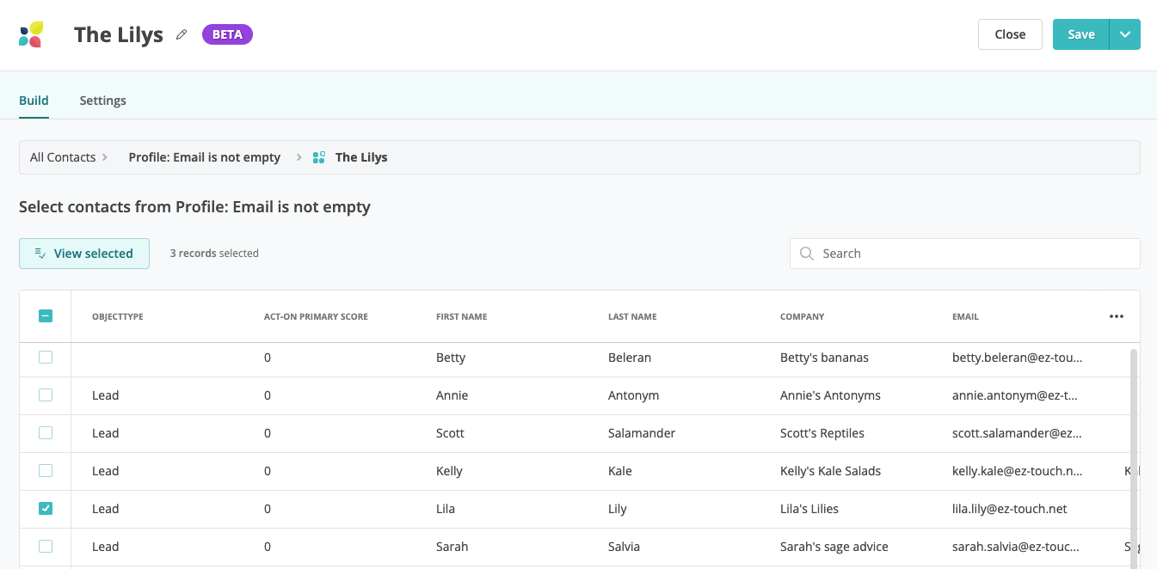1157x569 pixels.
Task: Select Kelly Kale's checkbox
Action: (x=46, y=471)
